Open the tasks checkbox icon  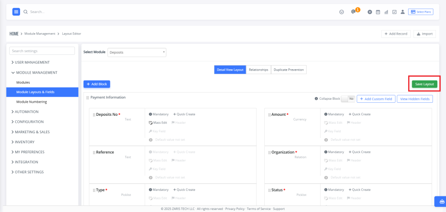pyautogui.click(x=394, y=12)
